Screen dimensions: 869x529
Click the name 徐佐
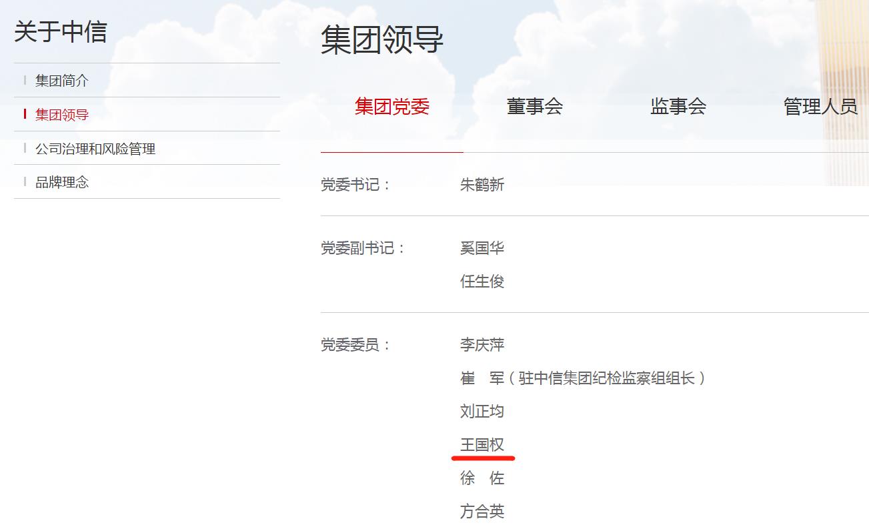coord(482,478)
